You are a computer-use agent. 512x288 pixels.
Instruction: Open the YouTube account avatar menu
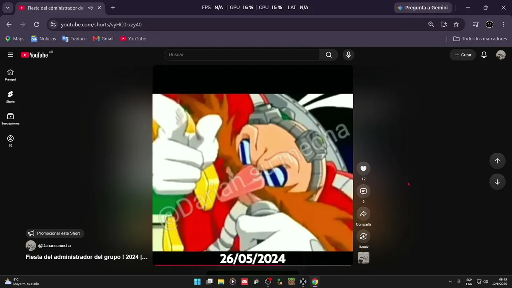[x=501, y=55]
